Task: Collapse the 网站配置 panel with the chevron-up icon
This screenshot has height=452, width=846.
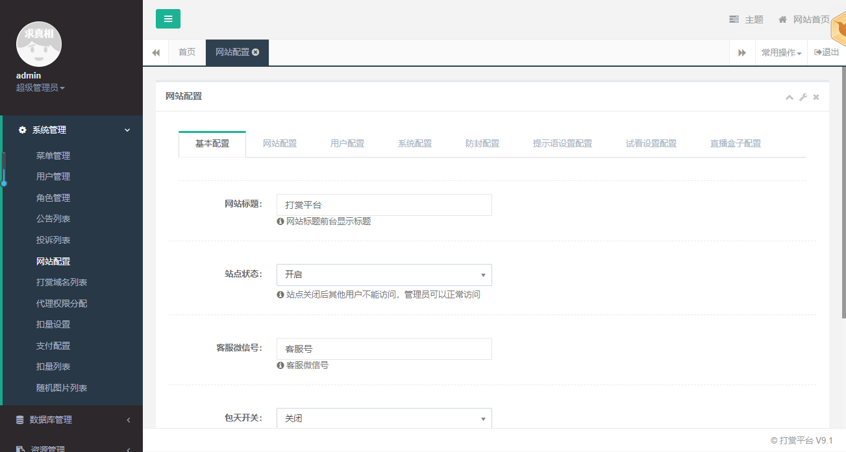Action: (790, 97)
